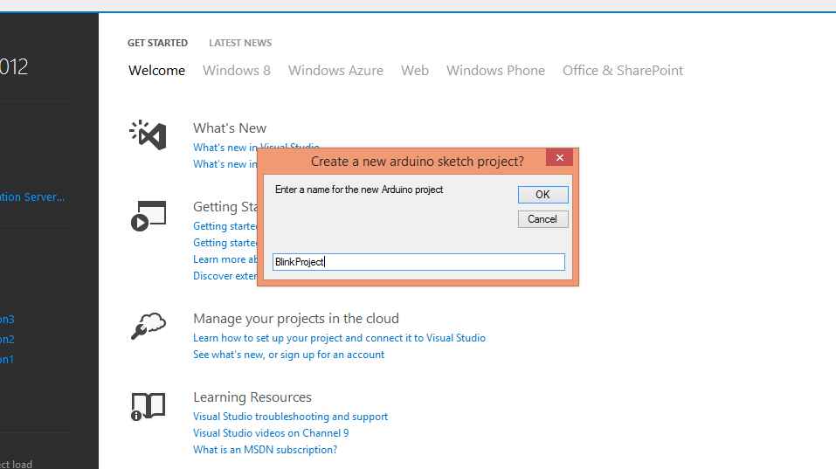Click the Getting Started play icon

(x=149, y=216)
